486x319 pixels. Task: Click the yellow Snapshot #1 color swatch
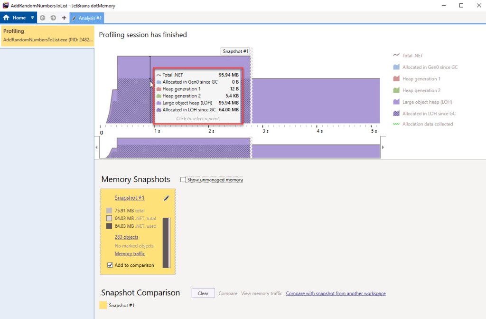click(x=103, y=305)
